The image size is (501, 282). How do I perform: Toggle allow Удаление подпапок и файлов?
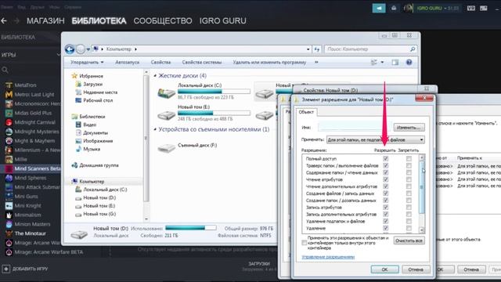(x=386, y=221)
